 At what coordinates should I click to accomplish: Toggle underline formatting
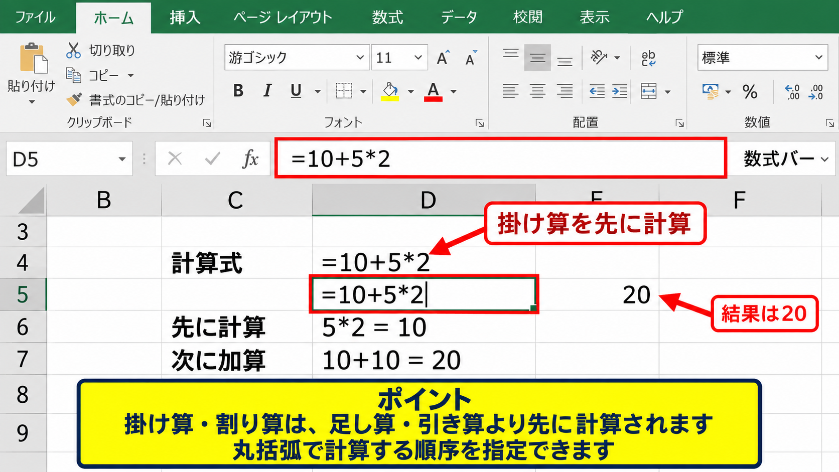point(296,91)
